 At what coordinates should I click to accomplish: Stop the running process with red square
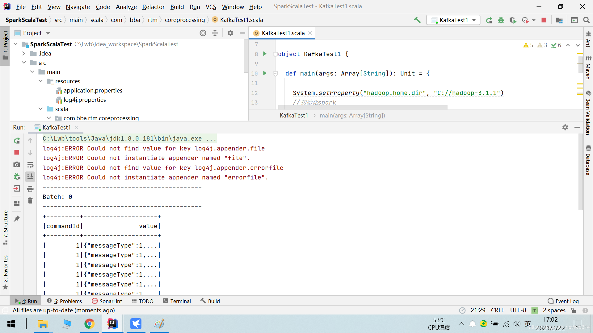pos(544,20)
